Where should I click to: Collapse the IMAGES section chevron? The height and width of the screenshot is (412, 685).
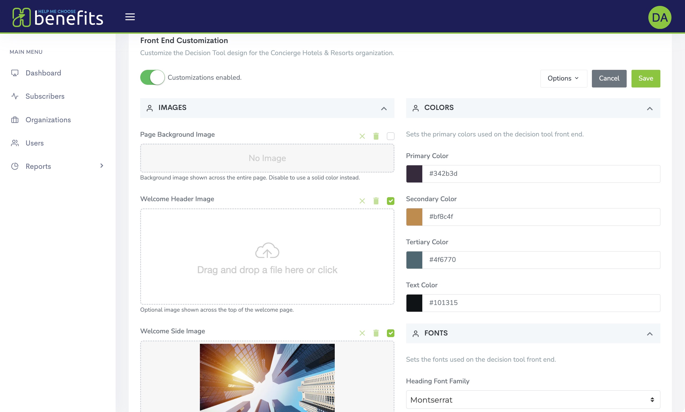coord(384,109)
